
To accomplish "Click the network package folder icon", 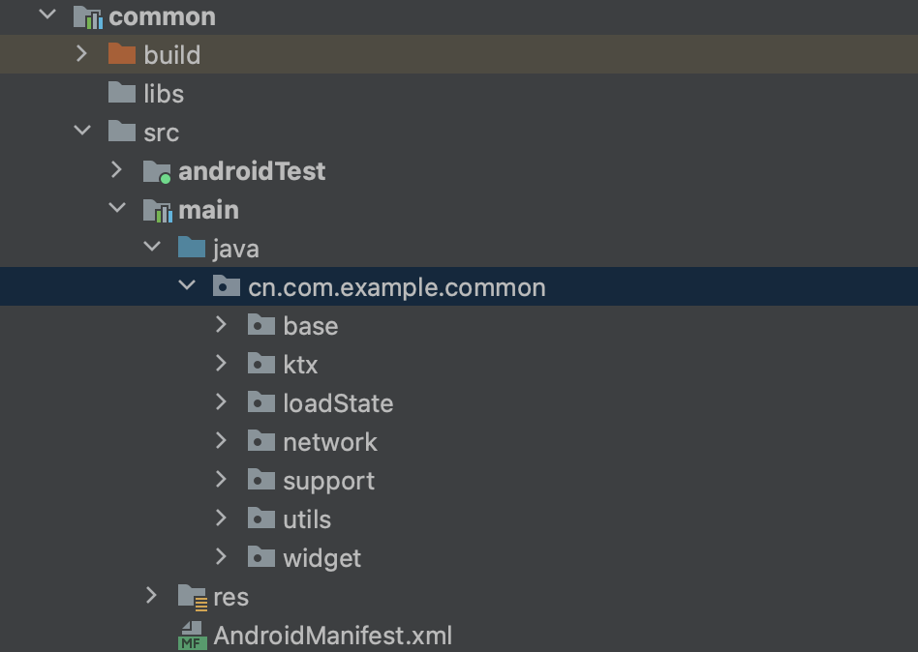I will [261, 441].
